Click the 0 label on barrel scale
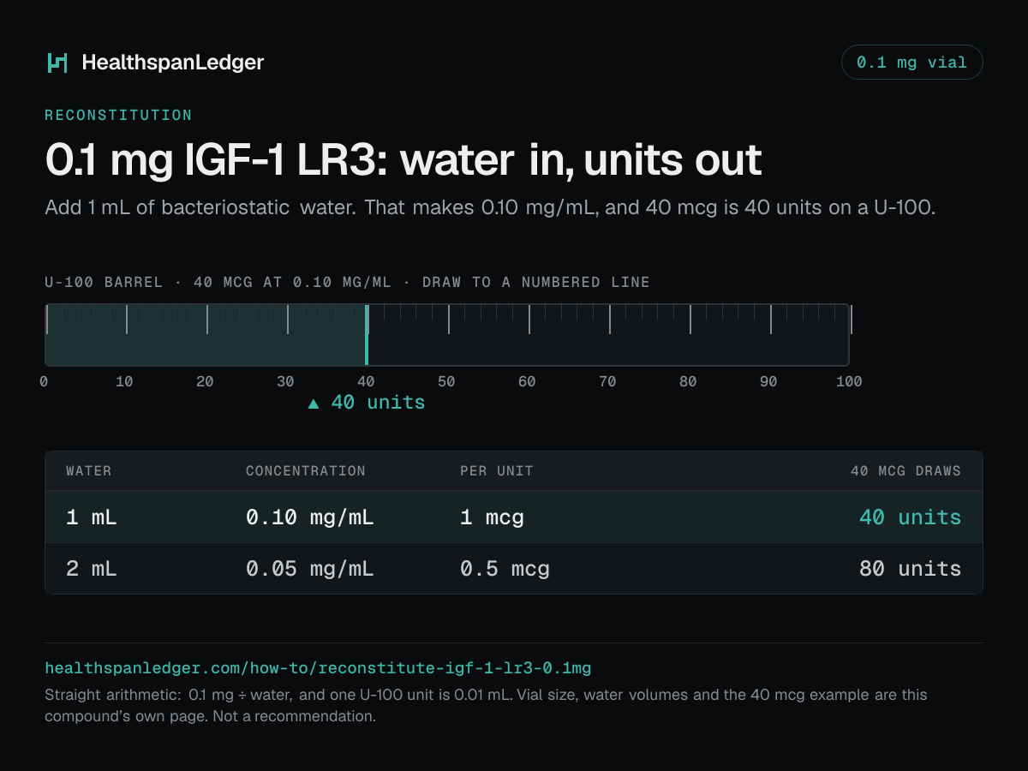The height and width of the screenshot is (771, 1028). click(44, 382)
